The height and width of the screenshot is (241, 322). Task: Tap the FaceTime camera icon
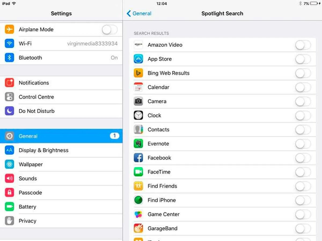point(138,172)
